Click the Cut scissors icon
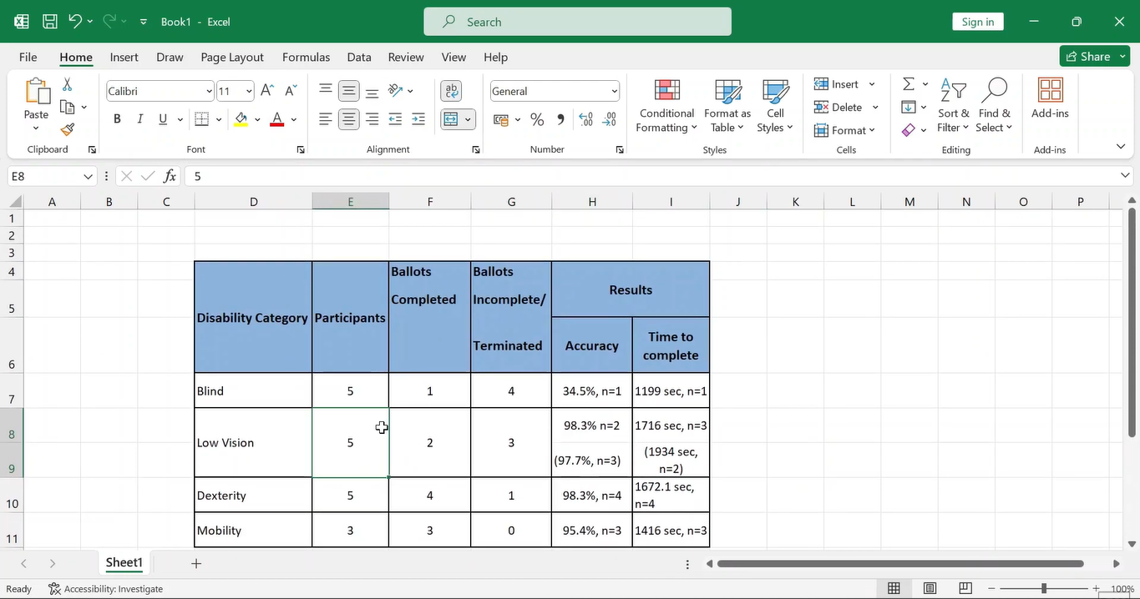Viewport: 1140px width, 599px height. point(67,84)
